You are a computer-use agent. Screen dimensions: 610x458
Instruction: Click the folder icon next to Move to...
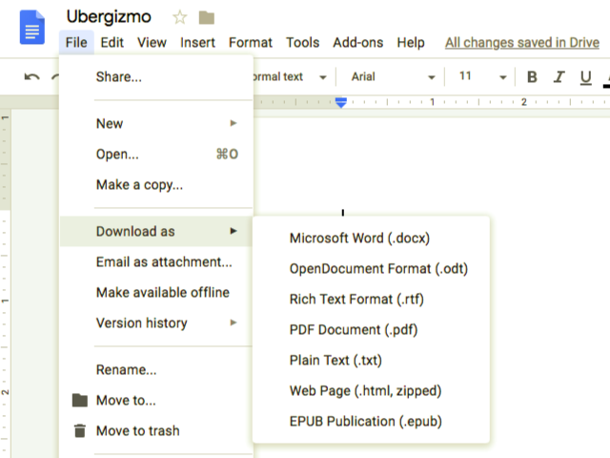(x=80, y=400)
